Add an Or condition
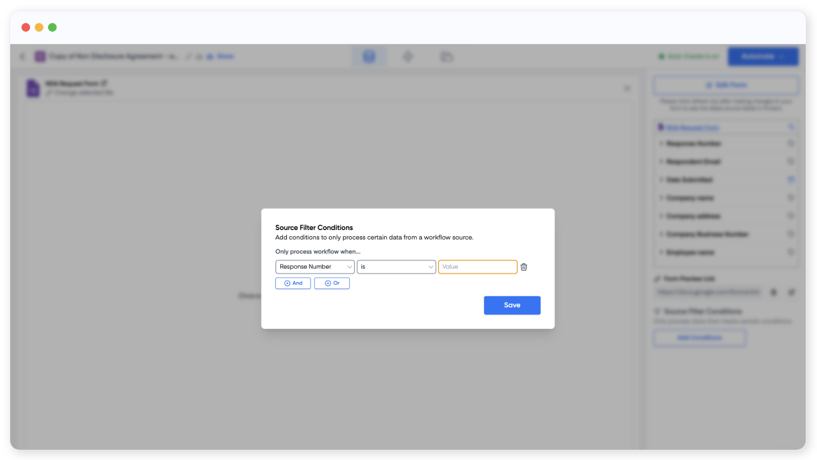 point(332,283)
